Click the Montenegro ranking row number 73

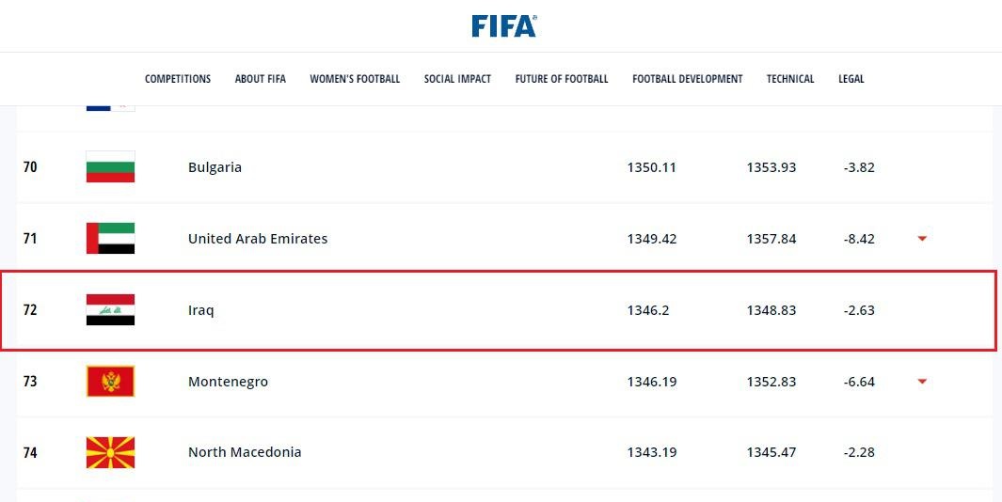30,382
